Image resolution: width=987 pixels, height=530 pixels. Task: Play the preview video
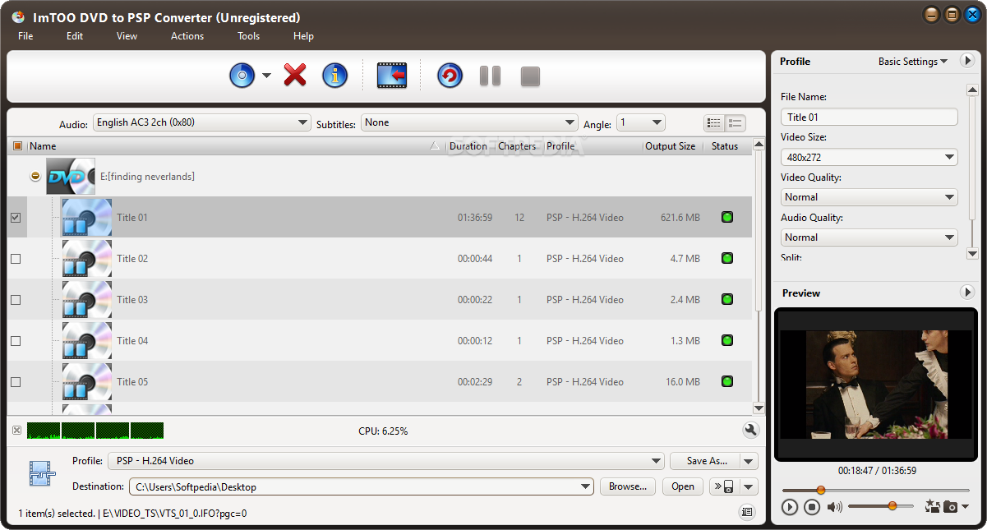790,507
